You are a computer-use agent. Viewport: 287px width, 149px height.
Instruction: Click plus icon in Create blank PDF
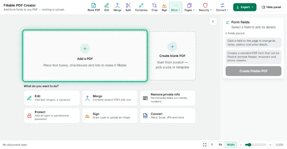point(173,47)
